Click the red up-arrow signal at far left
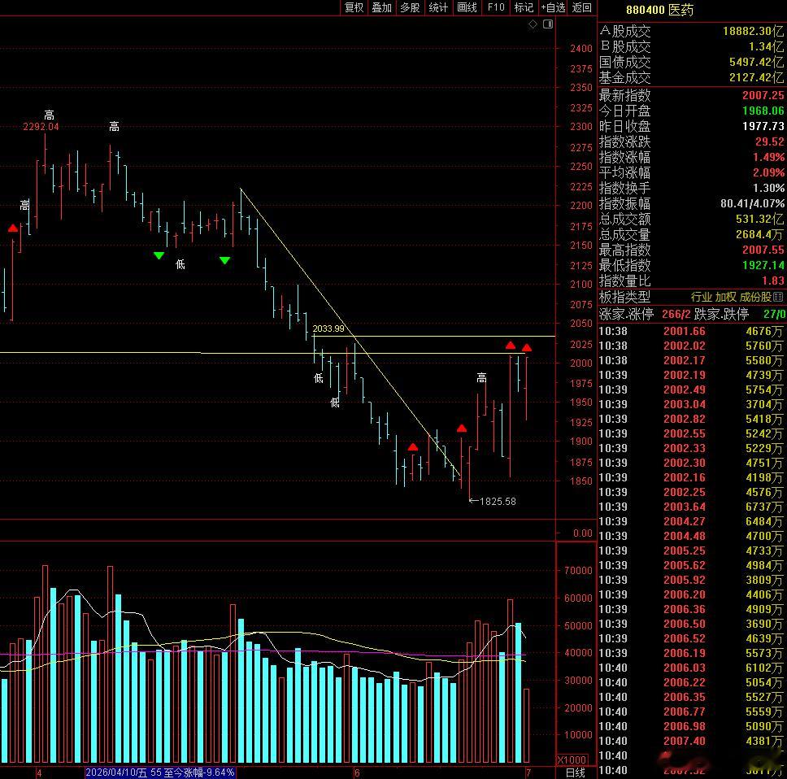This screenshot has height=779, width=787. (x=13, y=228)
